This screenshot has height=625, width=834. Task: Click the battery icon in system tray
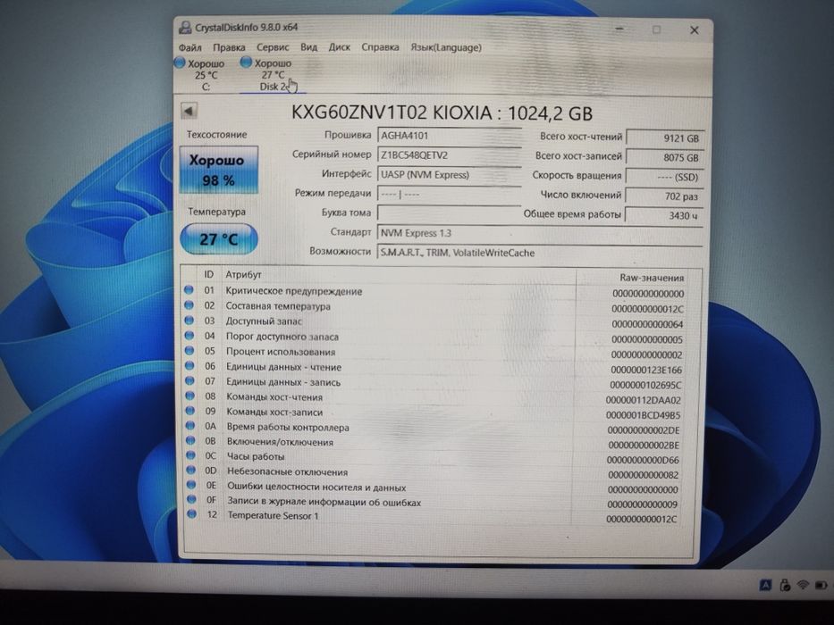point(821,585)
